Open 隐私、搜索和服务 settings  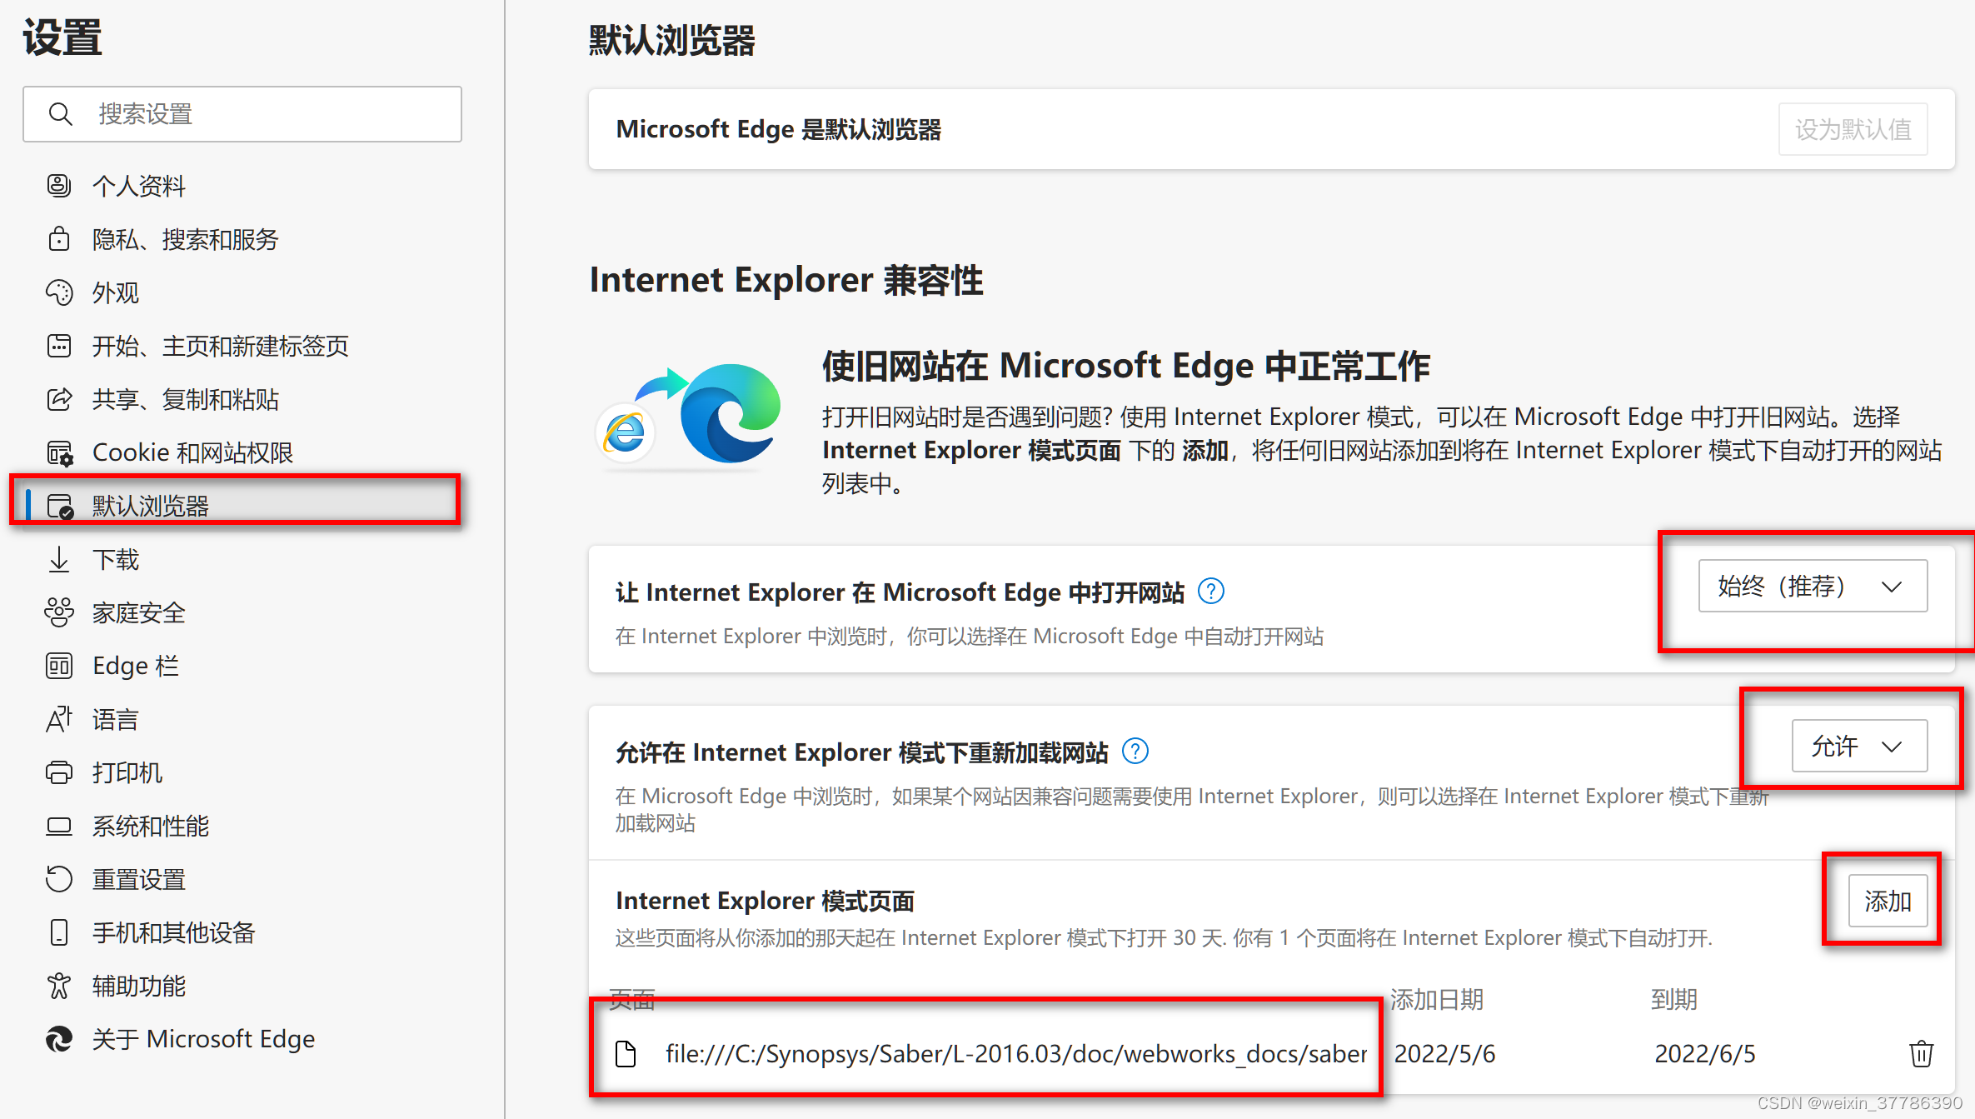pyautogui.click(x=185, y=239)
